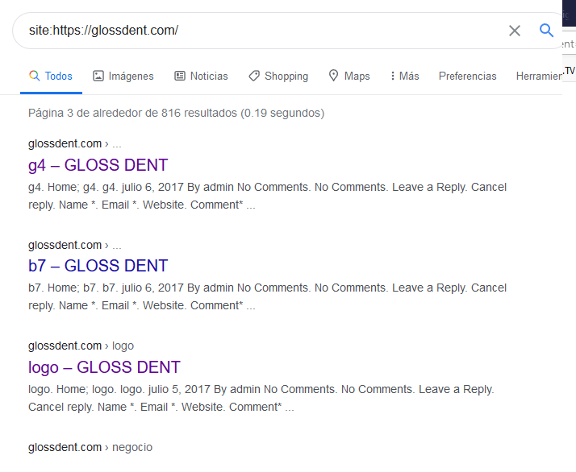This screenshot has width=576, height=472.
Task: Click the logo result snippet text
Action: pos(261,398)
